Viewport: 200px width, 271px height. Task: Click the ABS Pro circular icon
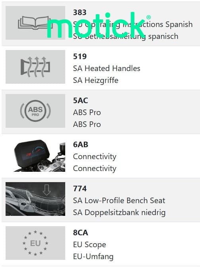point(35,111)
